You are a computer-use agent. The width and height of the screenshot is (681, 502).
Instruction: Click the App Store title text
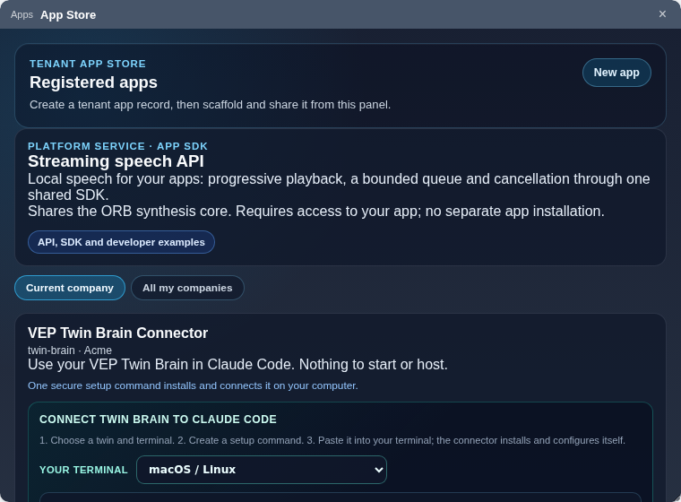pos(68,14)
